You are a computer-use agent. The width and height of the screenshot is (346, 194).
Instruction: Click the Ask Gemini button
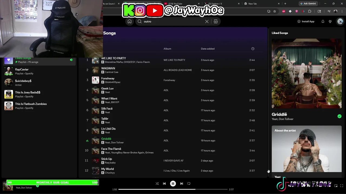tap(308, 4)
